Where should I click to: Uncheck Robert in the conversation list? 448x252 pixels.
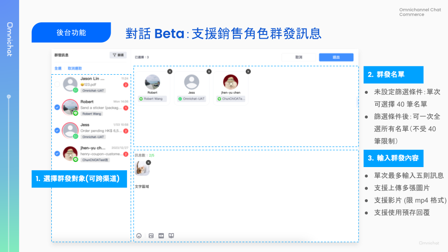coord(57,107)
